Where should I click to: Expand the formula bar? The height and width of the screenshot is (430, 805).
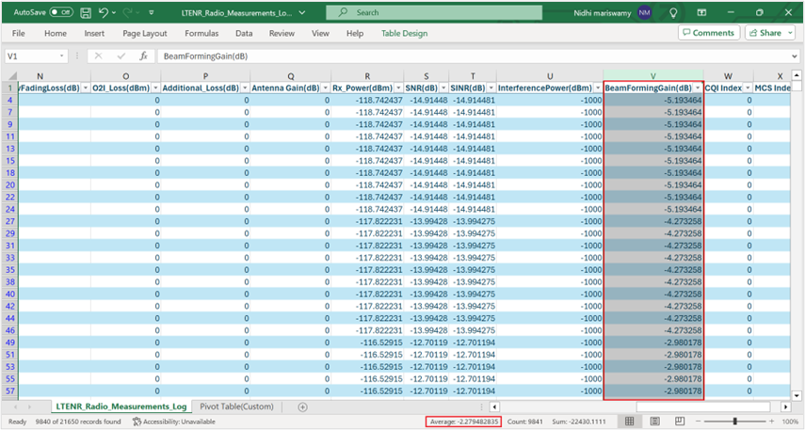click(796, 56)
